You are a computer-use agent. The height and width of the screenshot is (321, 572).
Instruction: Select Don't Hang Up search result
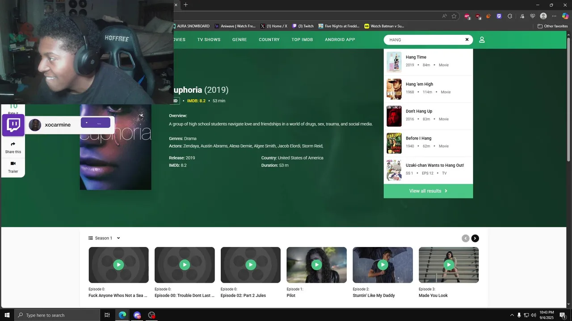coord(428,116)
